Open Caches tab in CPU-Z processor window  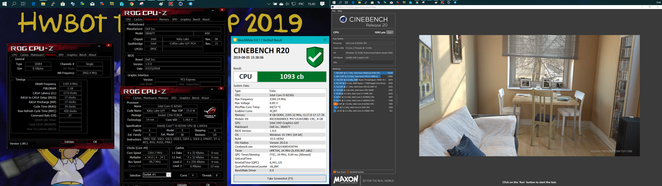tap(137, 98)
